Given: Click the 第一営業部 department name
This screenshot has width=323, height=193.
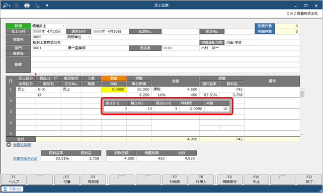Looking at the screenshot, I should tap(76, 48).
